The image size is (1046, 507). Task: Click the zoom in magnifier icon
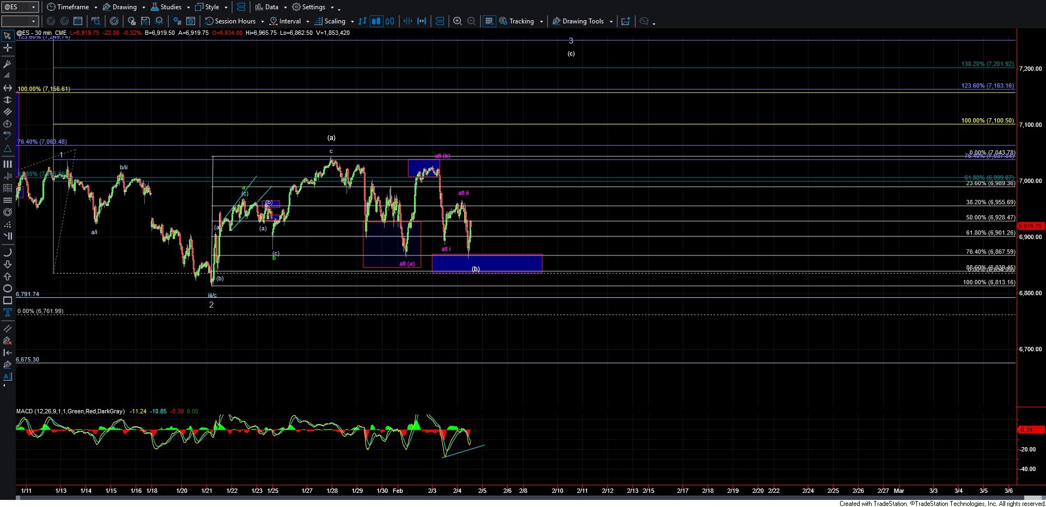458,21
